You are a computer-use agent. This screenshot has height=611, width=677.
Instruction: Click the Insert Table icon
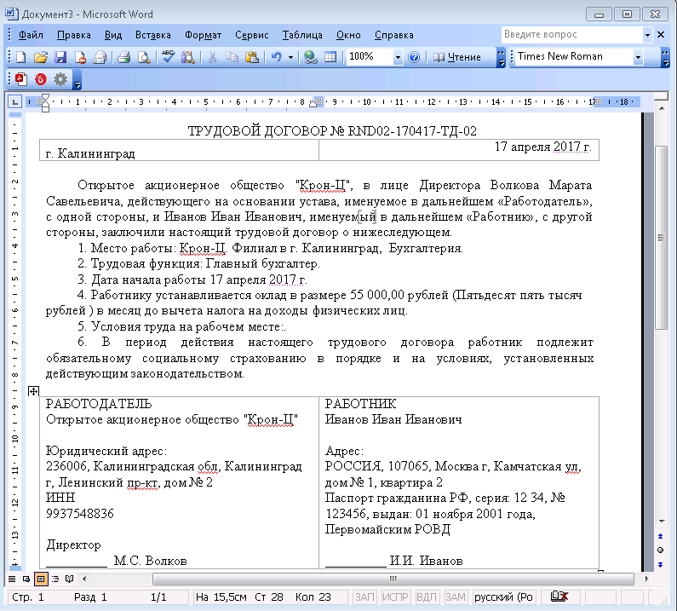tap(330, 57)
